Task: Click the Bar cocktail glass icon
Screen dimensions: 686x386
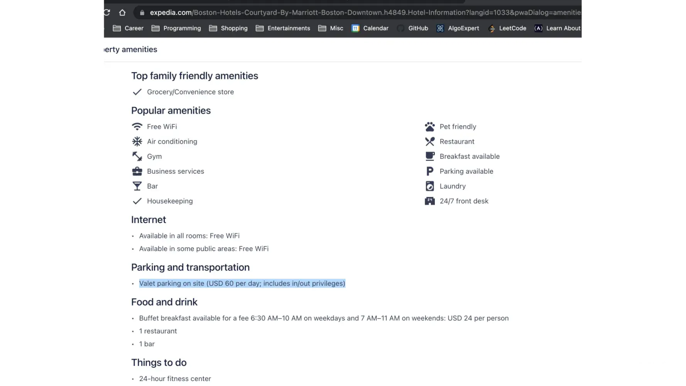Action: coord(137,186)
